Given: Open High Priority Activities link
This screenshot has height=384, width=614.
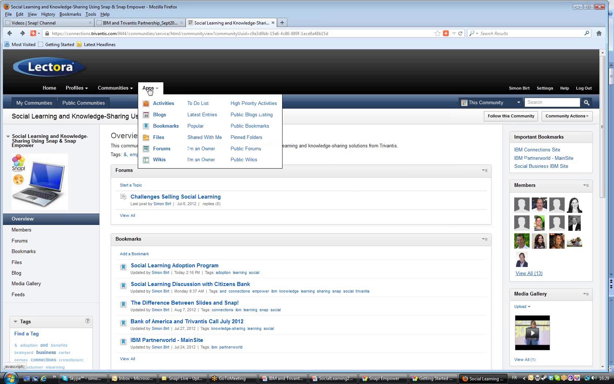Looking at the screenshot, I should (254, 103).
